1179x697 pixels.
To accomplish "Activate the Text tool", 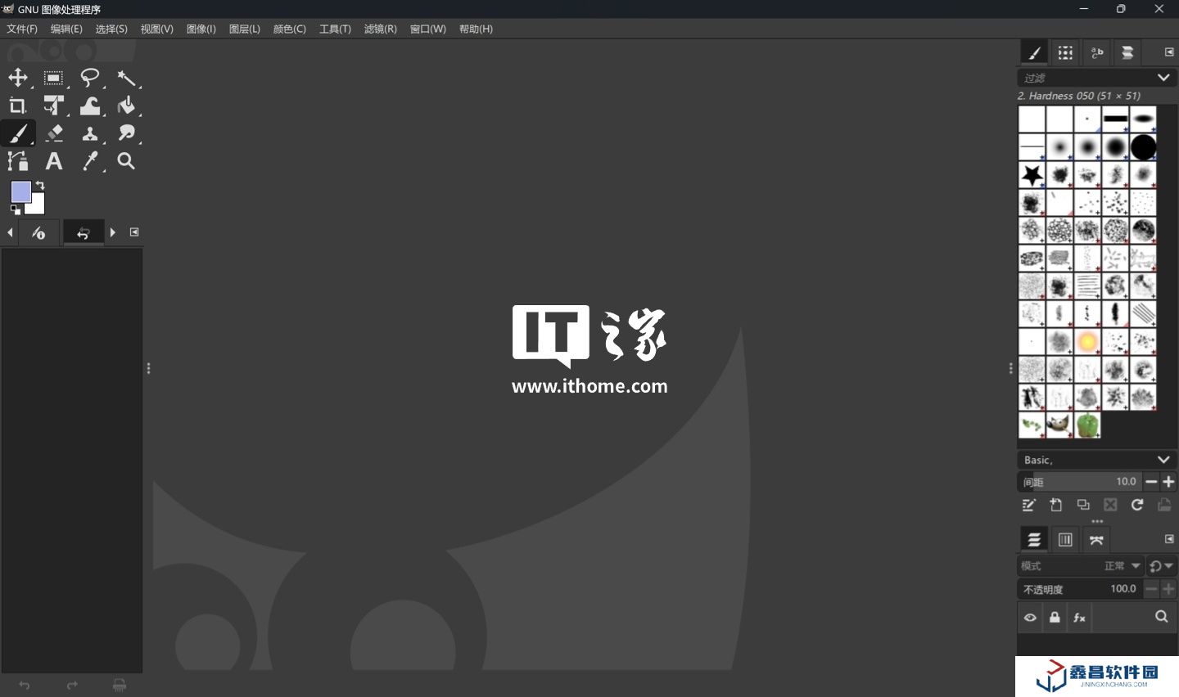I will coord(54,161).
